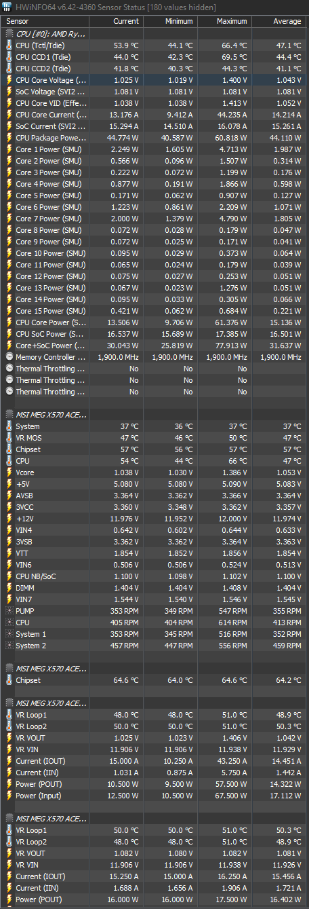309x909 pixels.
Task: Click the 53.9 °C current temperature value
Action: point(126,45)
